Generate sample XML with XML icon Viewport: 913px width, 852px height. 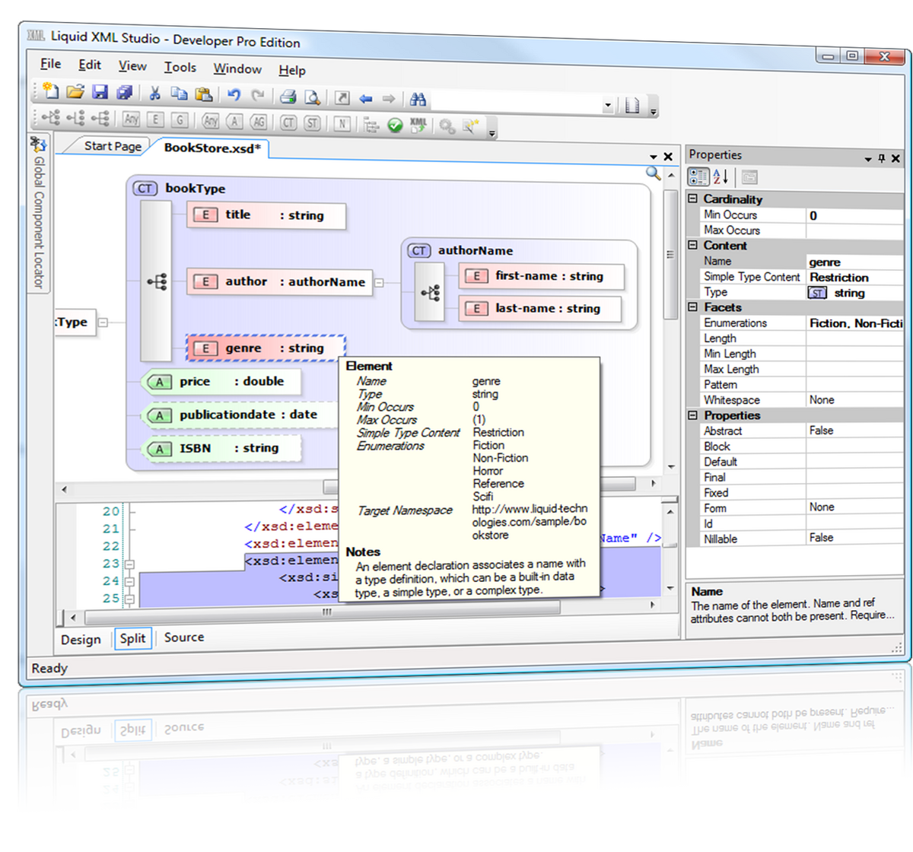coord(418,125)
